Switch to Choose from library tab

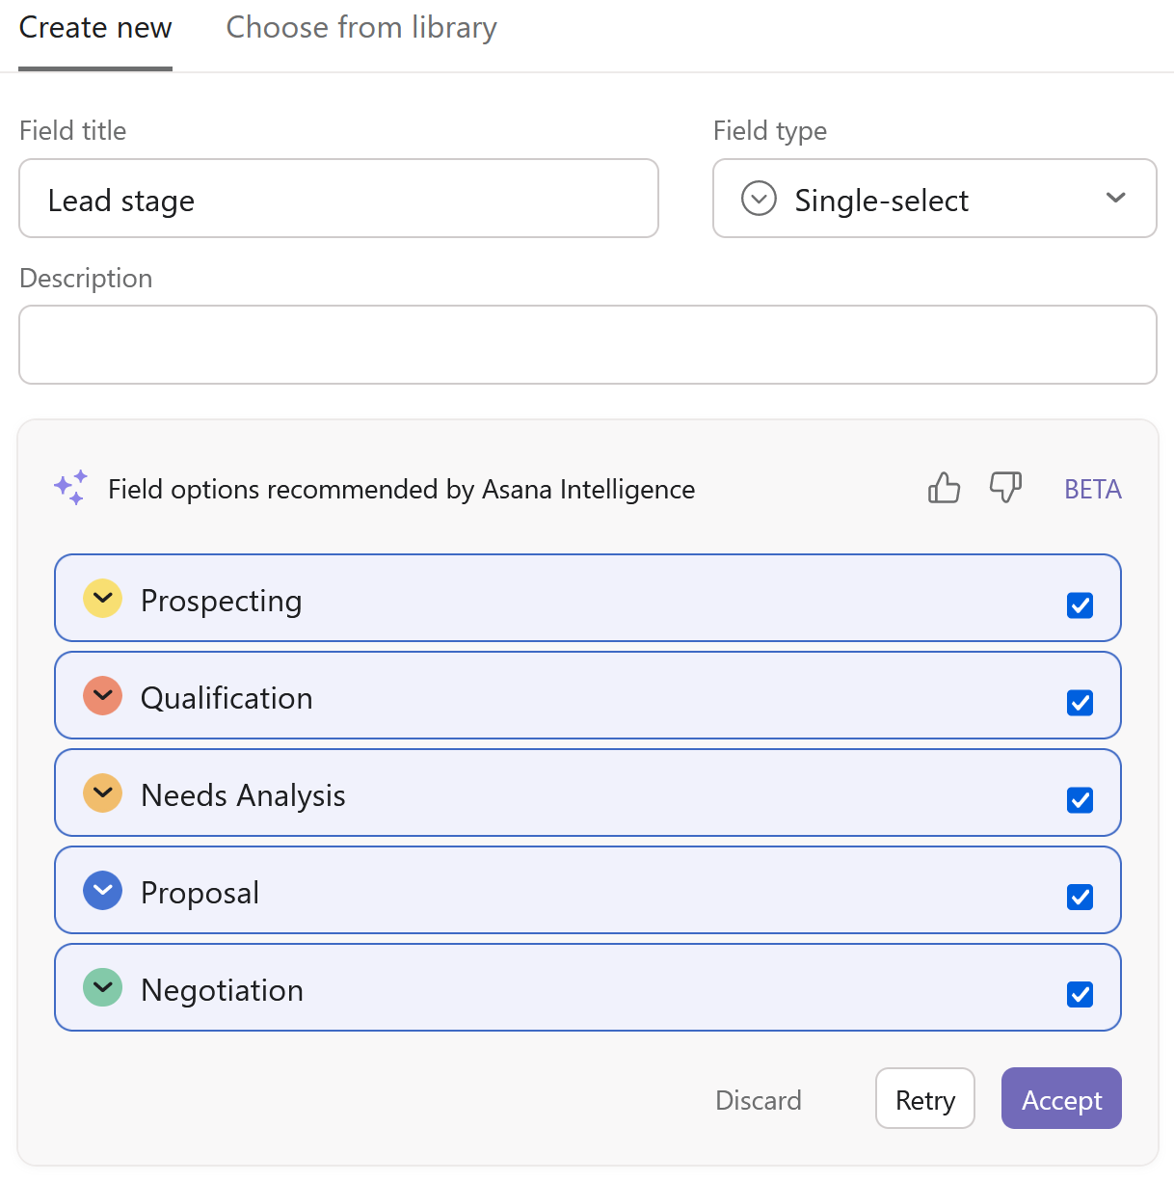point(361,28)
